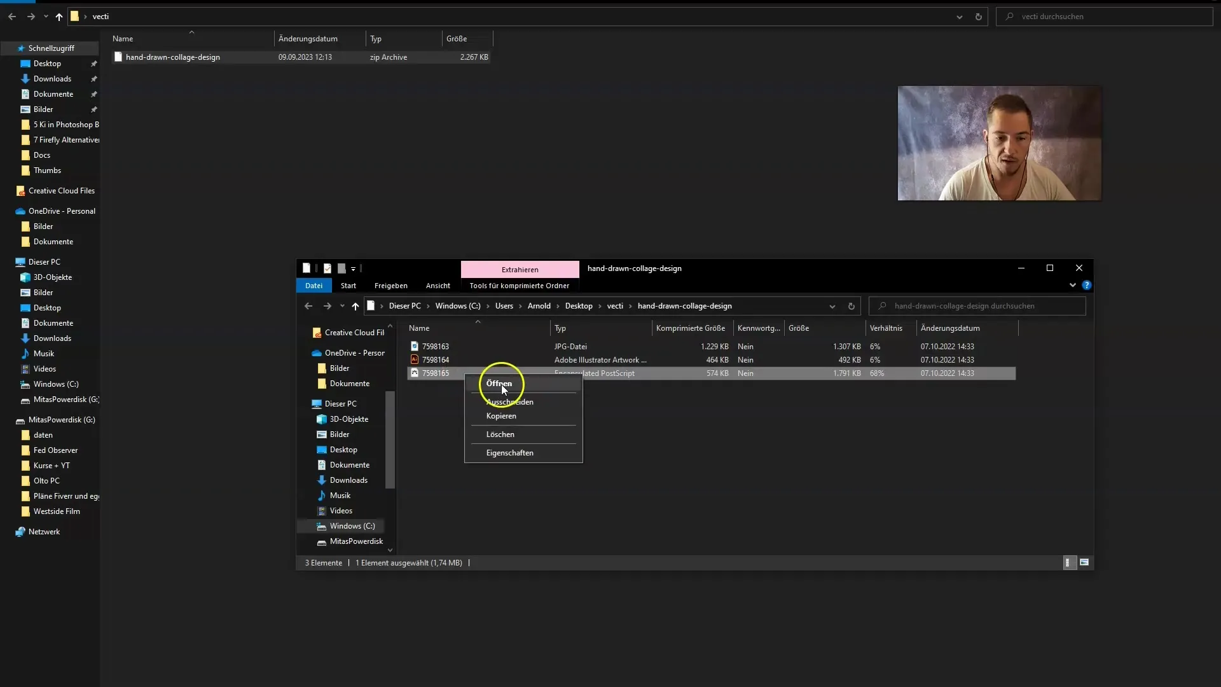Click the Öffnen option in context menu

pos(498,384)
